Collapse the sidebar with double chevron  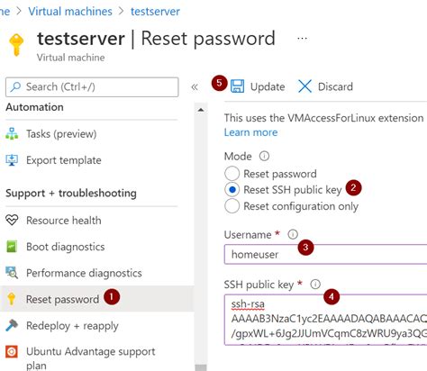tap(195, 87)
